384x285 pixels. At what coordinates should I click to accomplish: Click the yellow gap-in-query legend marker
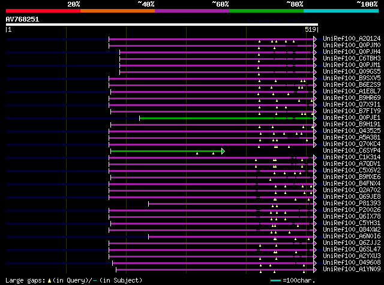[49, 281]
